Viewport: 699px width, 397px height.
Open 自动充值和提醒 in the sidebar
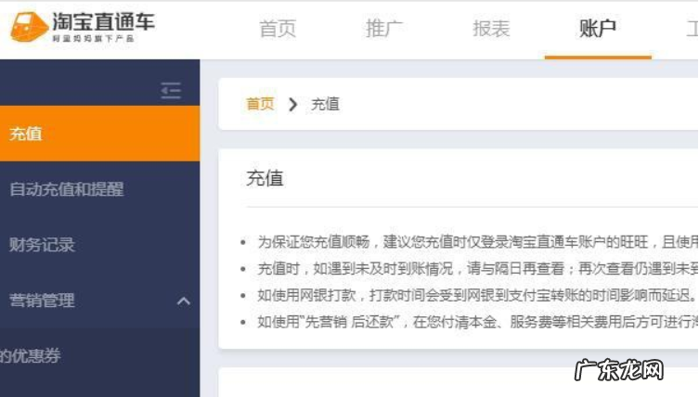click(67, 189)
